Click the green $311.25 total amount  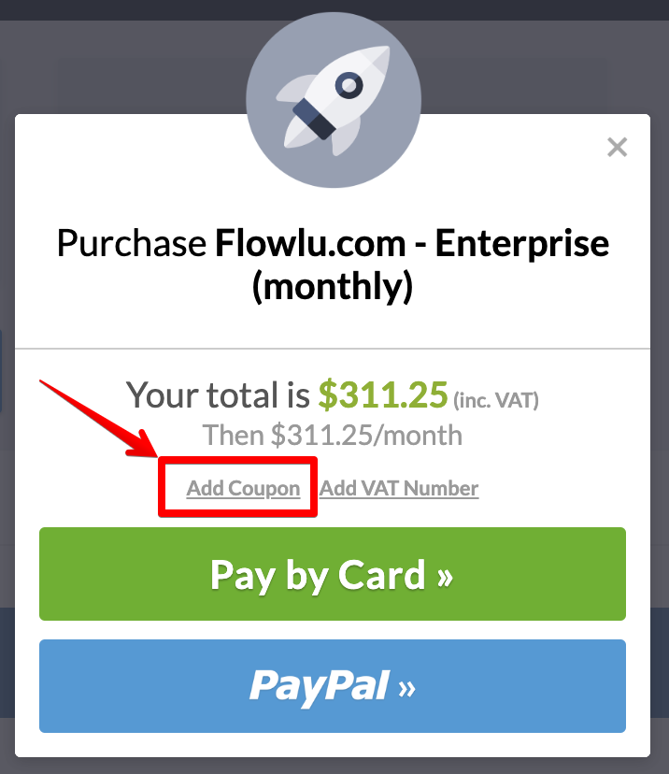(383, 394)
